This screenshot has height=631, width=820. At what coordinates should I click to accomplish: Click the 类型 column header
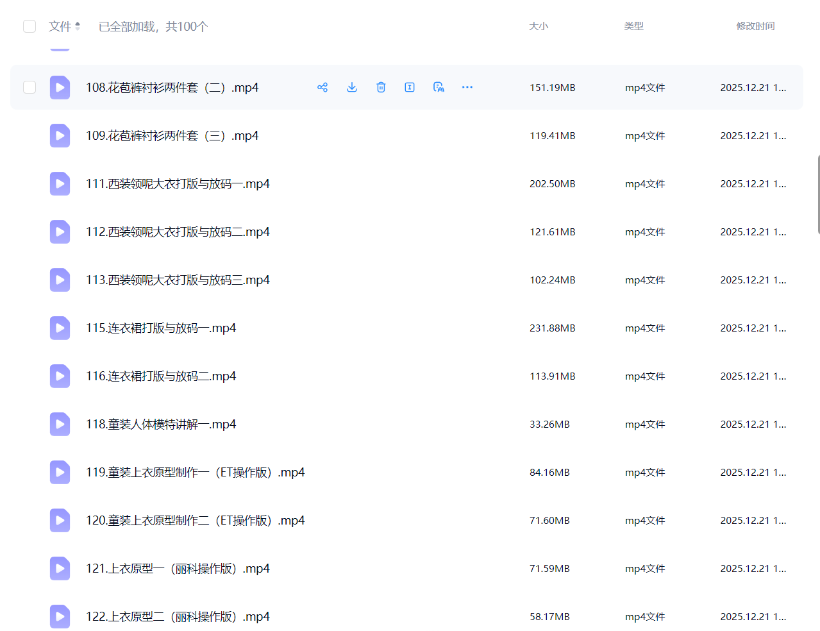click(x=633, y=26)
